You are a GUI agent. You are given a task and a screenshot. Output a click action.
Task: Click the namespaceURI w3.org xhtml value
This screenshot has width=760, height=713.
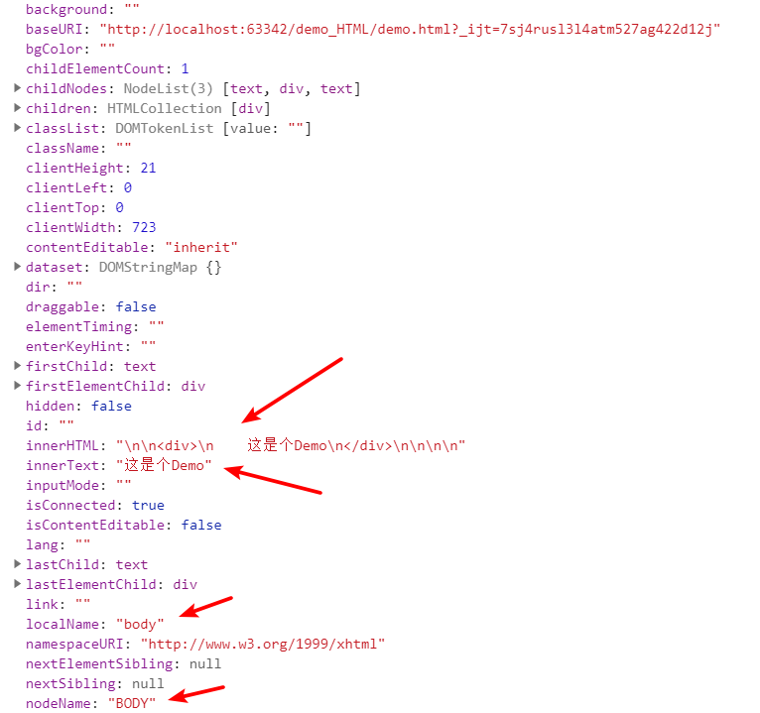click(263, 644)
